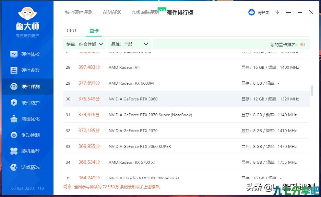Go to 硬件参数 in the sidebar
The width and height of the screenshot is (321, 197).
(x=30, y=70)
